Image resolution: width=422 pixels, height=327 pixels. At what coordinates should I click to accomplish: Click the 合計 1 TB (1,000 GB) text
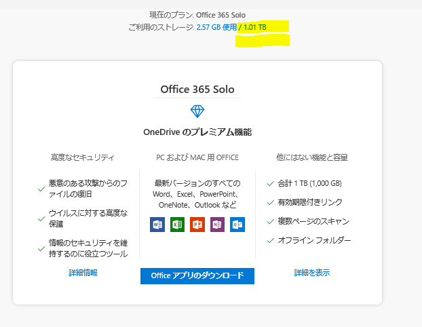click(309, 184)
